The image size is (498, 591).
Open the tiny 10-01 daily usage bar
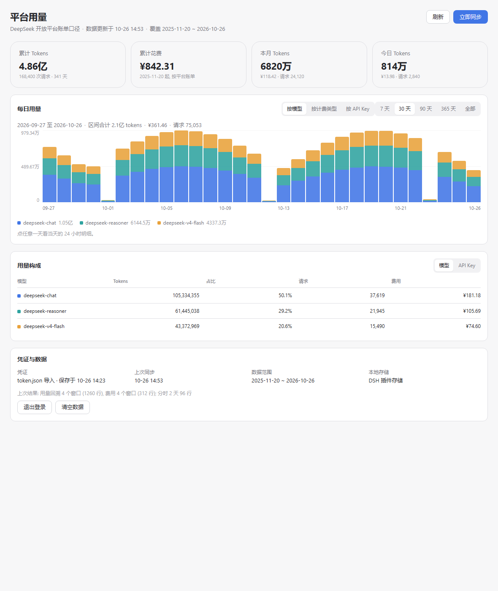coord(108,201)
